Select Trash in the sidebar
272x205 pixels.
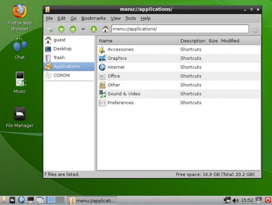click(69, 58)
